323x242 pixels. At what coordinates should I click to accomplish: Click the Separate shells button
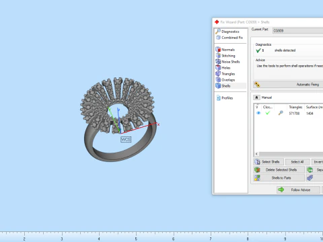(x=314, y=170)
